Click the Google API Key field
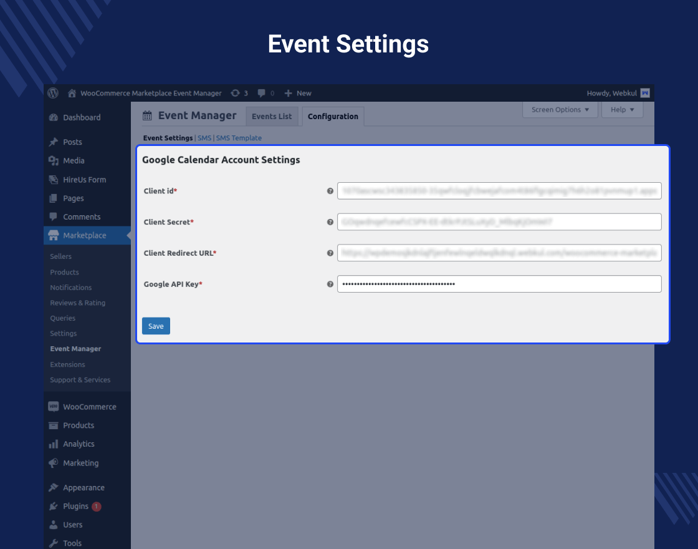Image resolution: width=698 pixels, height=549 pixels. tap(499, 284)
